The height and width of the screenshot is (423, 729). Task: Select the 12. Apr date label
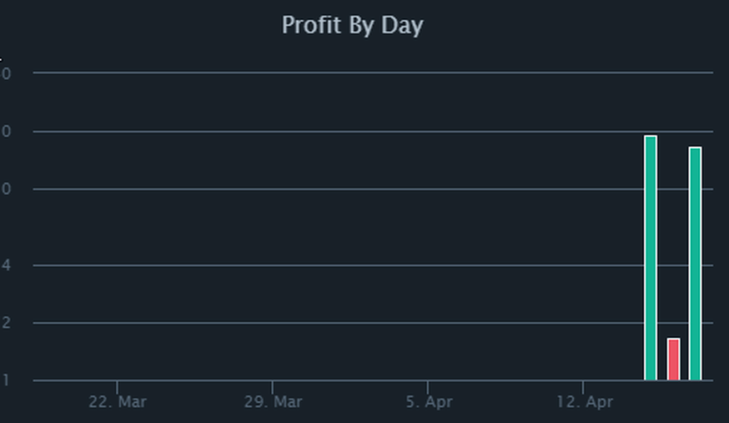(x=585, y=401)
